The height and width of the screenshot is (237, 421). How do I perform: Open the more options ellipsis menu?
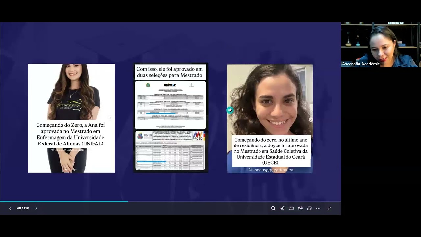(x=318, y=208)
